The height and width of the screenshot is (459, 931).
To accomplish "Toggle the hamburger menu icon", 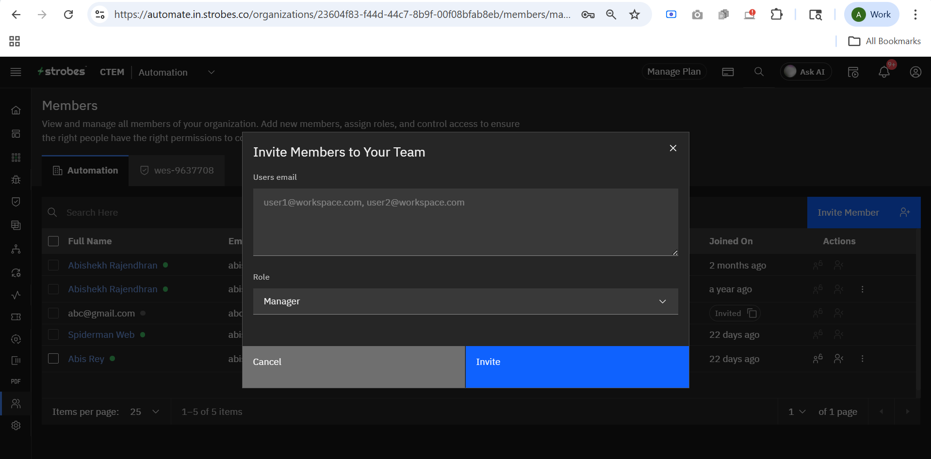I will coord(16,72).
